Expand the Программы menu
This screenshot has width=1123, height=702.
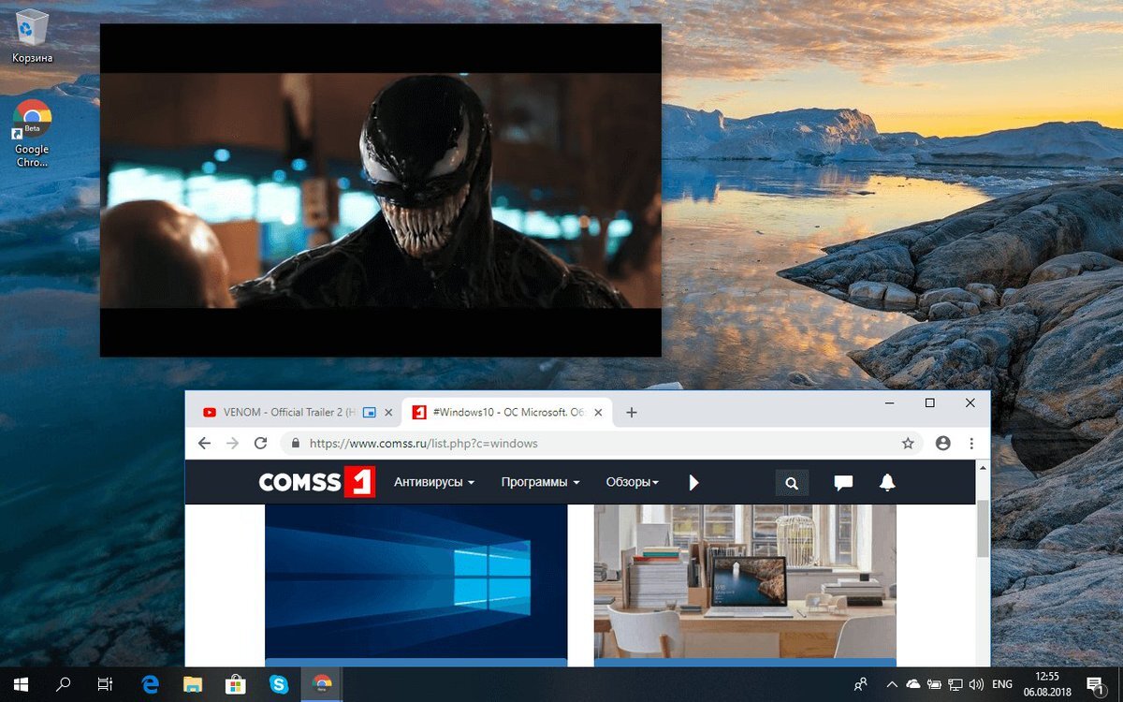tap(540, 482)
